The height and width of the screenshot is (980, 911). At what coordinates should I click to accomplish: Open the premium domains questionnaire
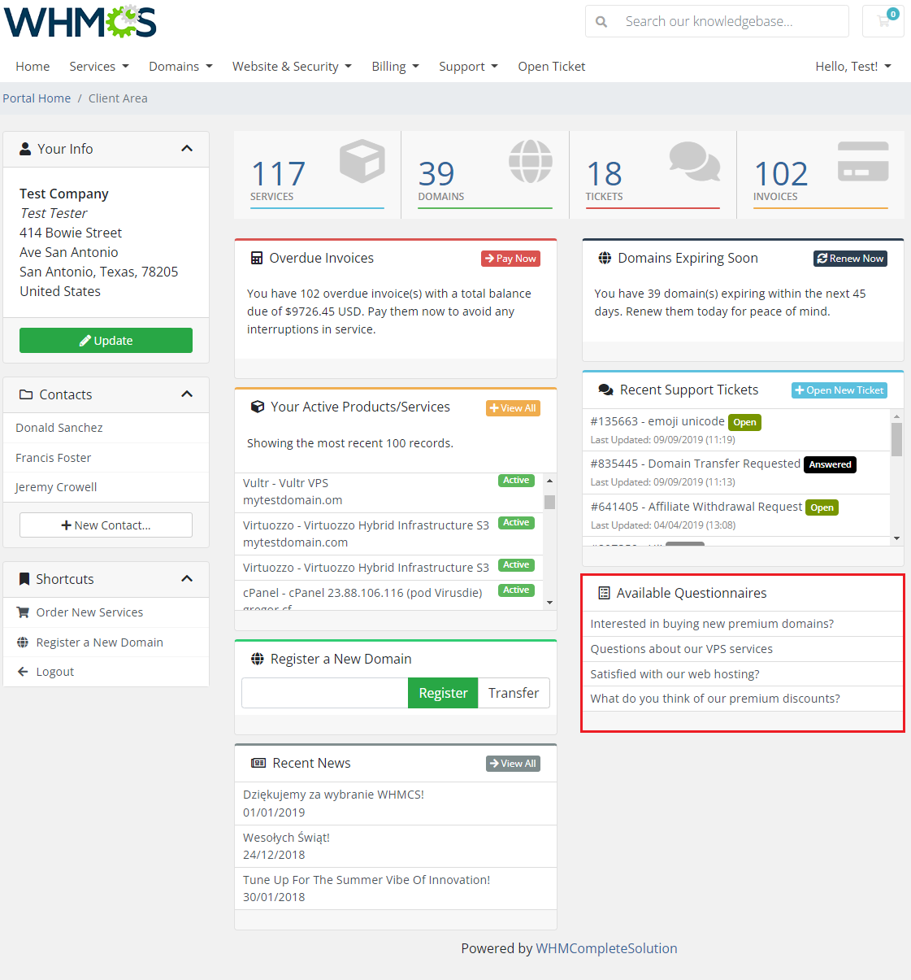(743, 624)
